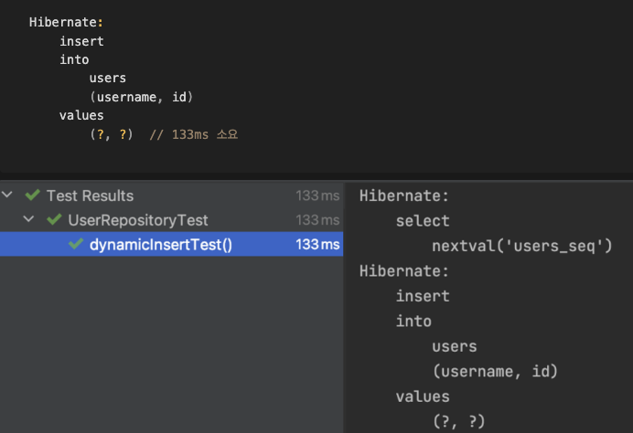Click the 'insert' line in the console output

(423, 296)
